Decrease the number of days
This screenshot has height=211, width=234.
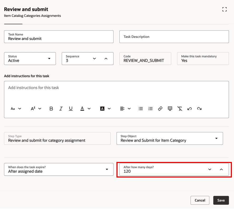(x=210, y=169)
